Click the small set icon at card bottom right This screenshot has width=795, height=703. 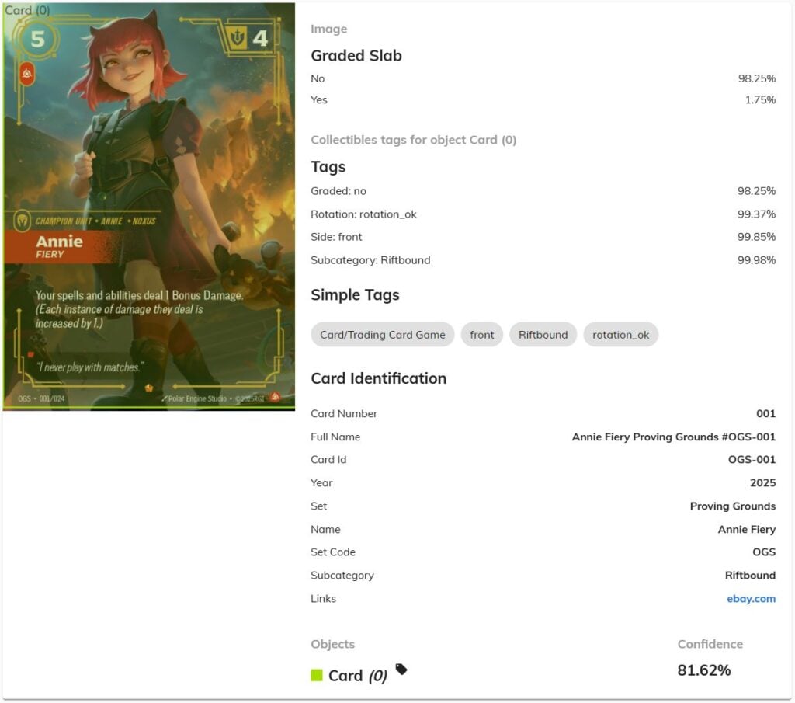pyautogui.click(x=275, y=397)
